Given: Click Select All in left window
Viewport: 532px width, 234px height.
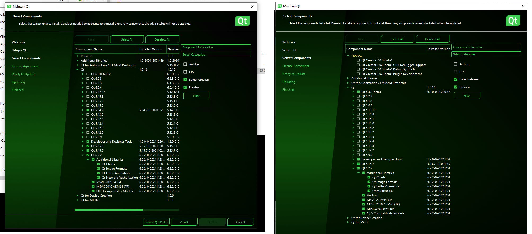Looking at the screenshot, I should [x=127, y=39].
